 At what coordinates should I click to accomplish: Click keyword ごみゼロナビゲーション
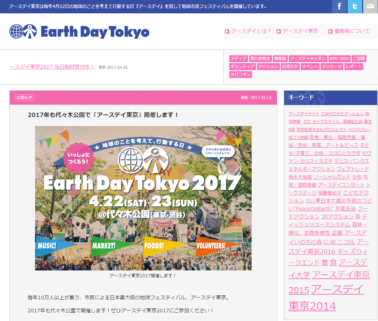pyautogui.click(x=342, y=114)
